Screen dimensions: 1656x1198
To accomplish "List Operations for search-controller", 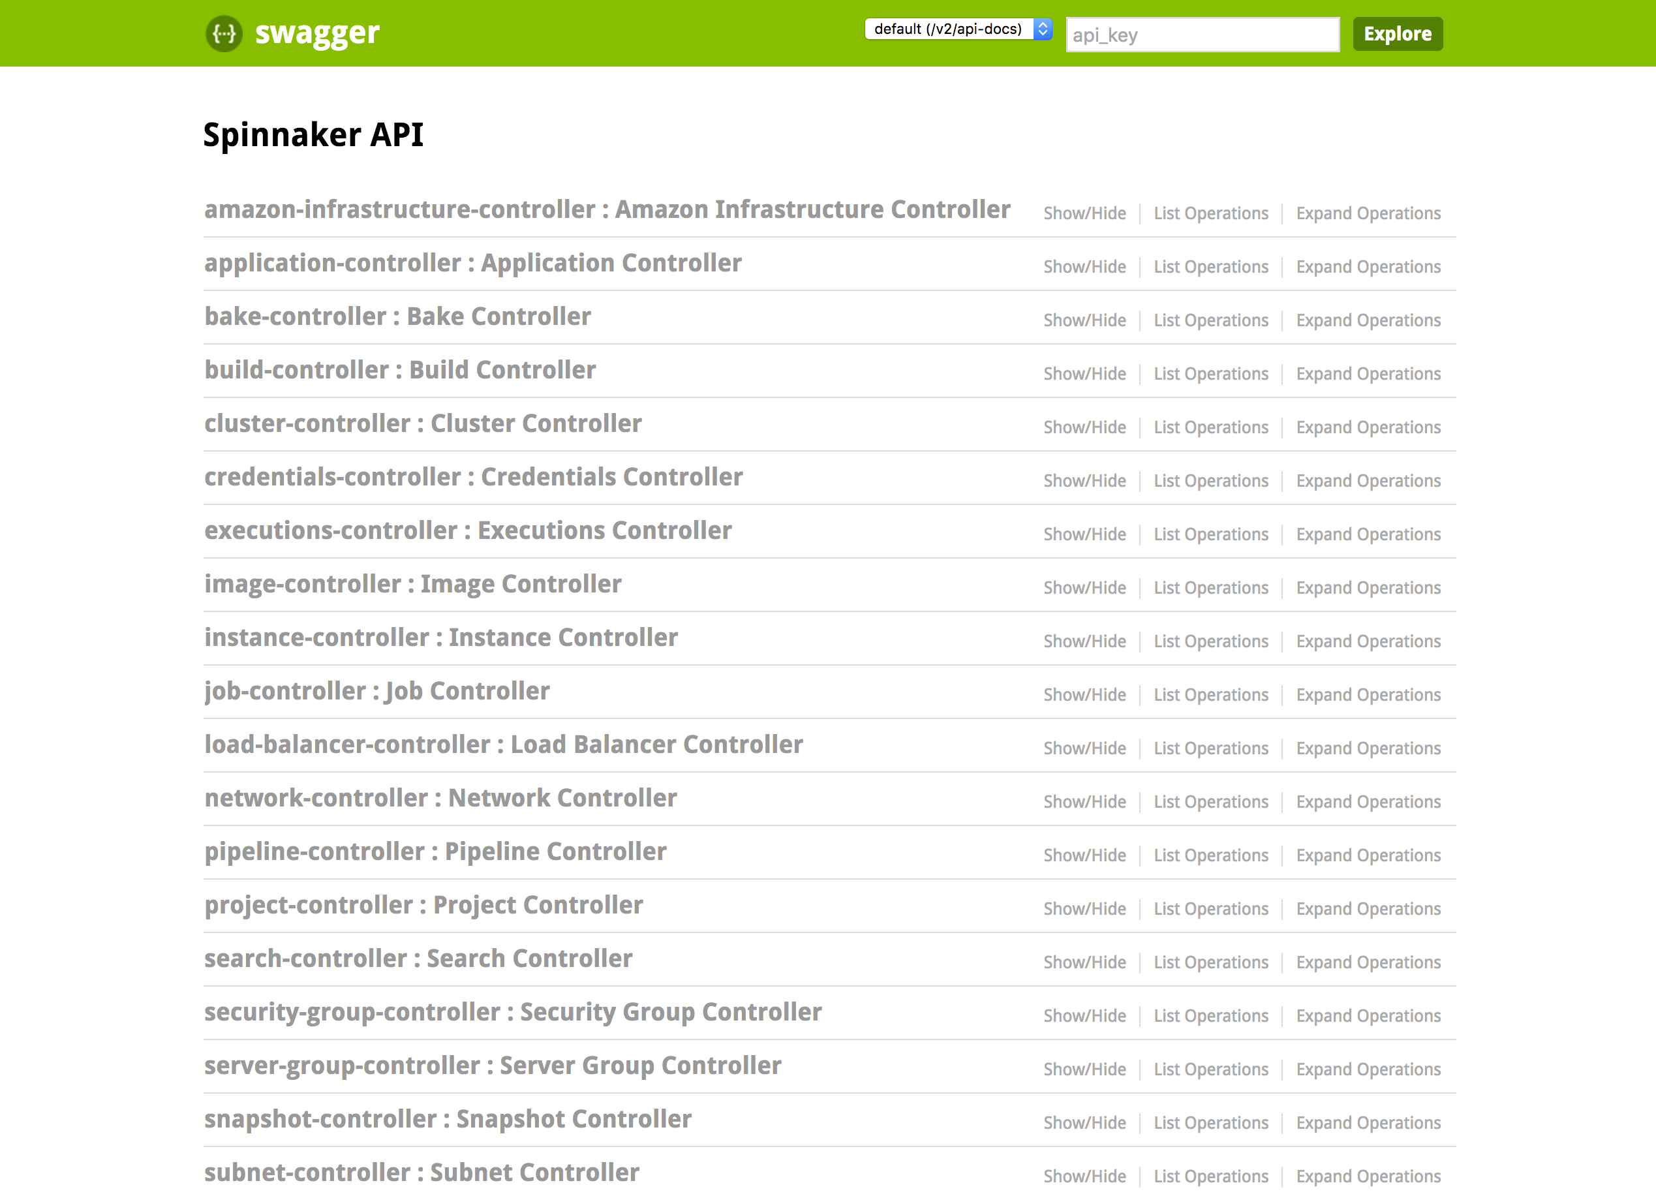I will click(1210, 962).
